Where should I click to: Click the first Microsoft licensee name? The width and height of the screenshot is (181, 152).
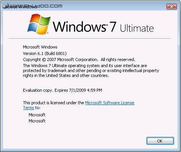click(37, 115)
